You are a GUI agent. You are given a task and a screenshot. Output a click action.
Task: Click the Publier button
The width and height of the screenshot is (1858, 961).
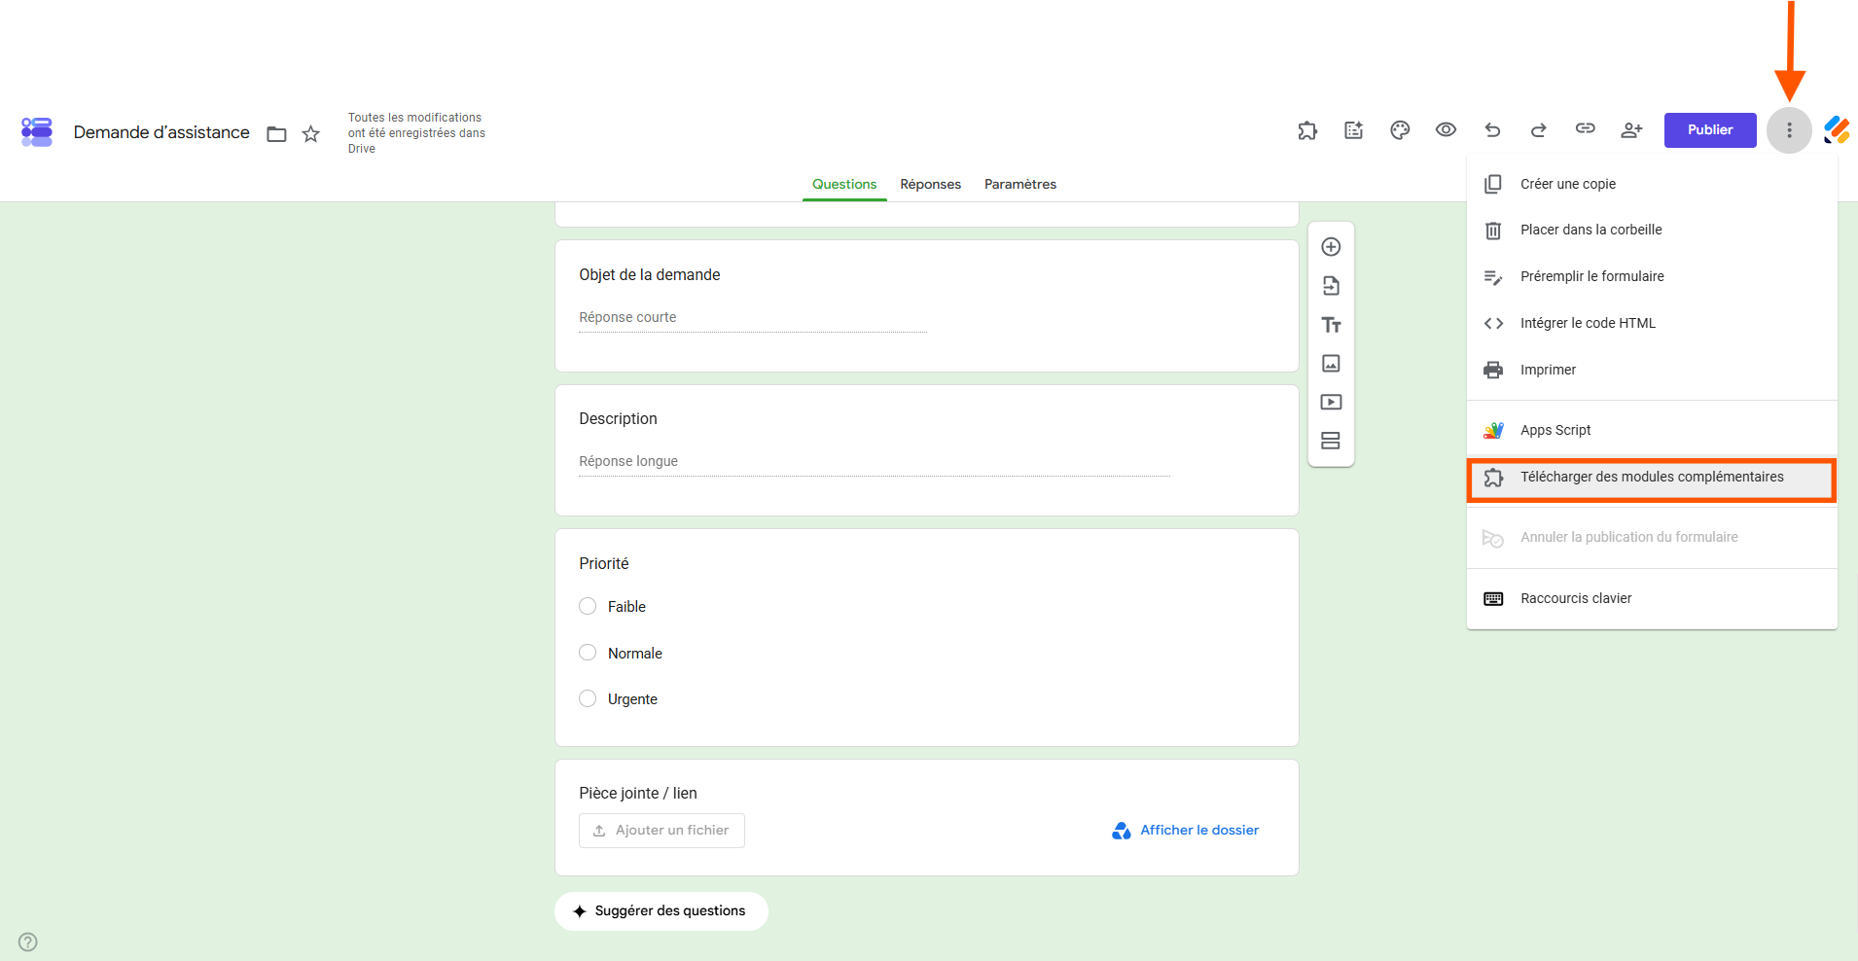coord(1710,130)
